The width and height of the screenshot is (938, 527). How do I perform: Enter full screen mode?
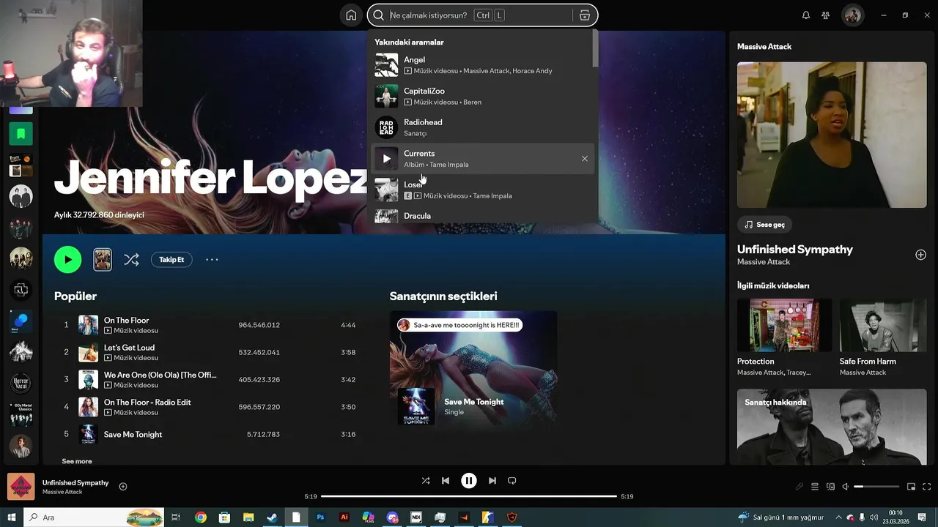pos(926,487)
